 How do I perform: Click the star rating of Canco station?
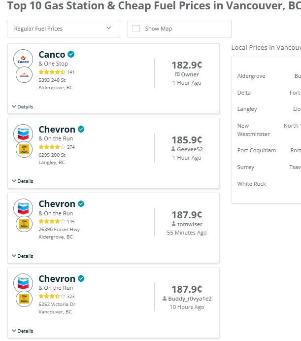[x=52, y=72]
